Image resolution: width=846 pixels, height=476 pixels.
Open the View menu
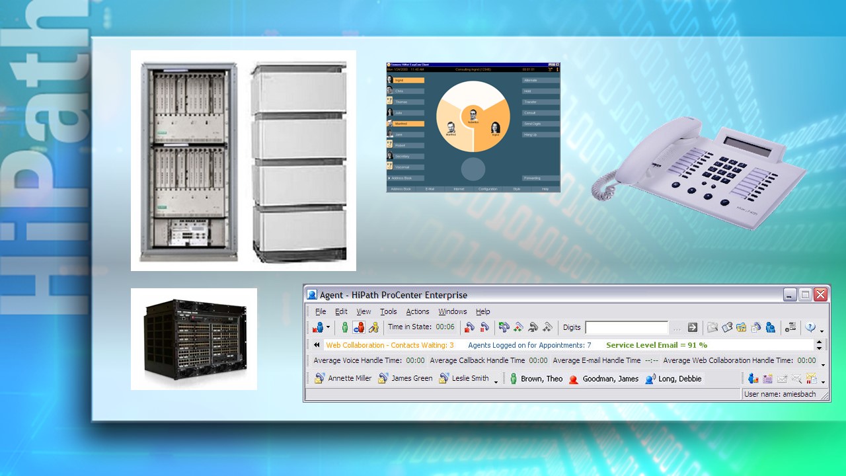364,311
